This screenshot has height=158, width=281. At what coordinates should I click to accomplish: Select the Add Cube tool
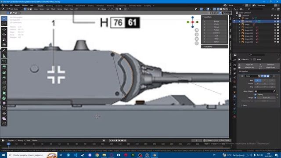(x=4, y=62)
